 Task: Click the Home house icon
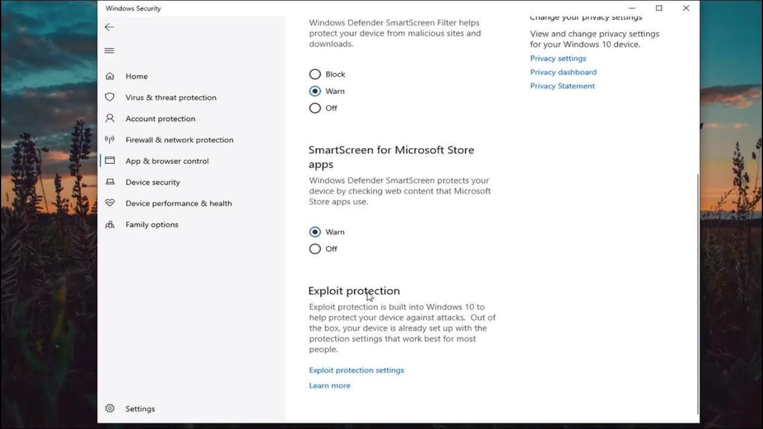[110, 76]
